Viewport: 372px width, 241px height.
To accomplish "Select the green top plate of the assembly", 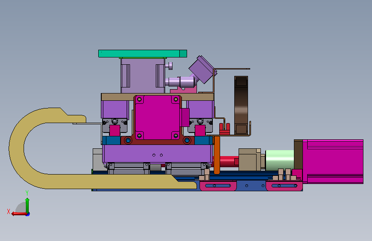I will coord(142,54).
